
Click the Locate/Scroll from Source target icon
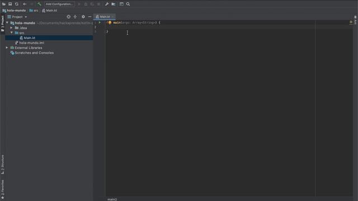(x=68, y=17)
